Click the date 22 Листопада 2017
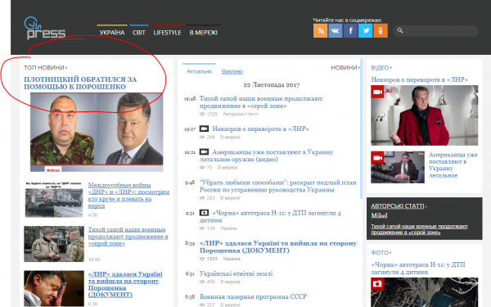491x307 pixels. click(272, 85)
